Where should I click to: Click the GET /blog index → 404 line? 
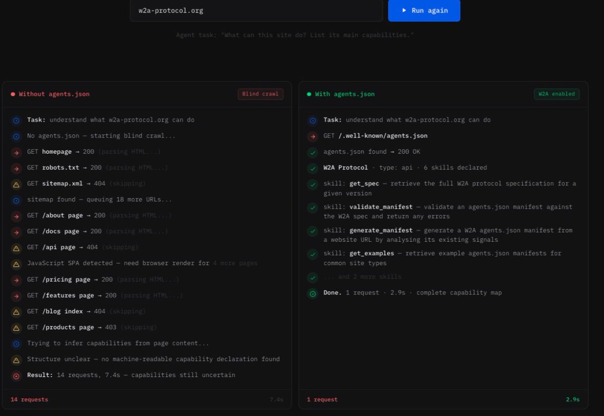coord(86,311)
